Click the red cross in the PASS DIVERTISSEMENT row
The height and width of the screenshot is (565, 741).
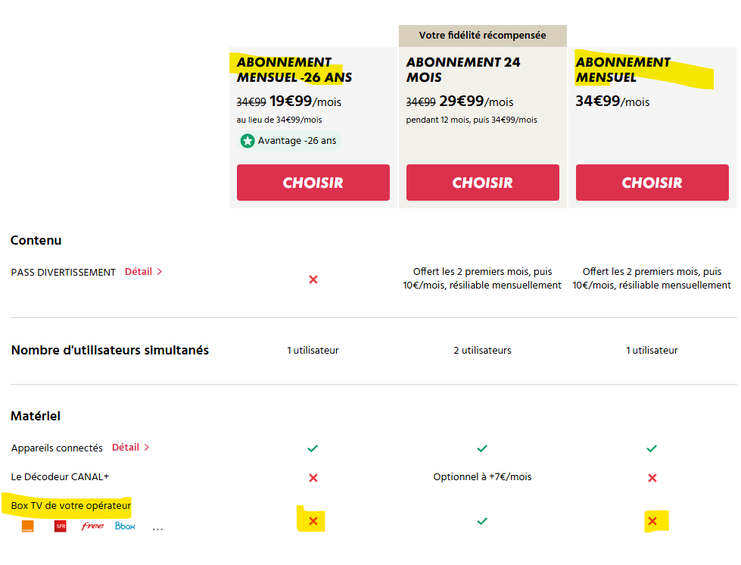pyautogui.click(x=313, y=279)
